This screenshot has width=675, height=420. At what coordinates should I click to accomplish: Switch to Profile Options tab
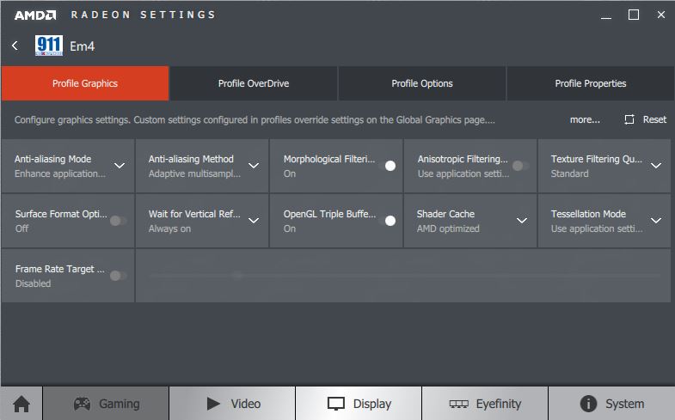point(422,83)
